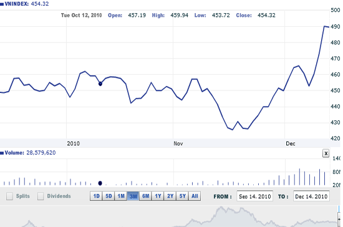Screen dimensions: 343x227
Task: Click the volume chart dot marker
Action: 100,183
